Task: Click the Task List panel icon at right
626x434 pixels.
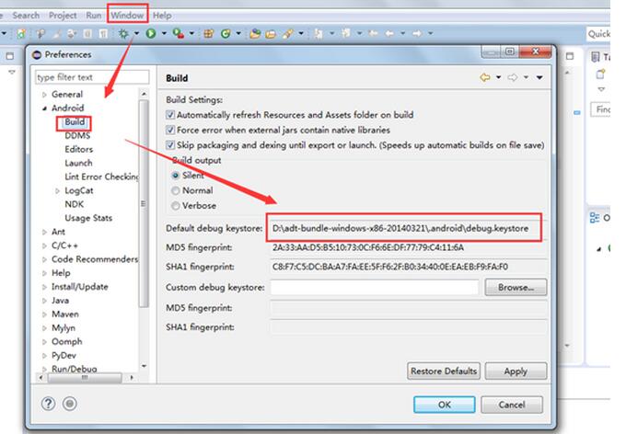Action: [596, 57]
